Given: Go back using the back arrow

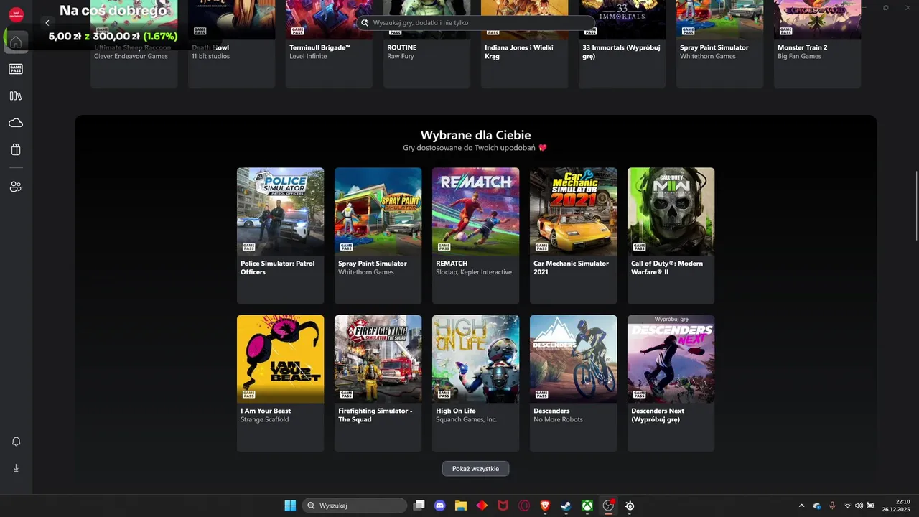Looking at the screenshot, I should [47, 22].
